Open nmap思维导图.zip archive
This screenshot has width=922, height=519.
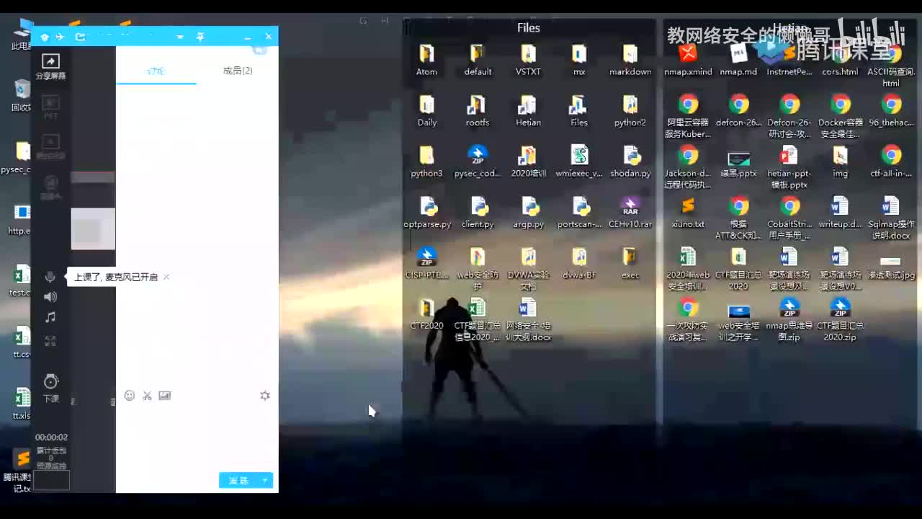click(789, 320)
